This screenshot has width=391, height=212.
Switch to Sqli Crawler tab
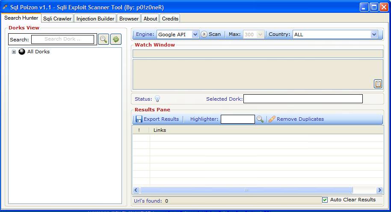pos(57,19)
